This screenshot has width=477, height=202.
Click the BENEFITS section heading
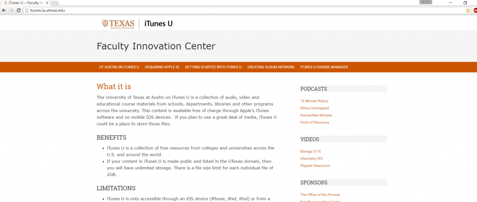tap(111, 138)
